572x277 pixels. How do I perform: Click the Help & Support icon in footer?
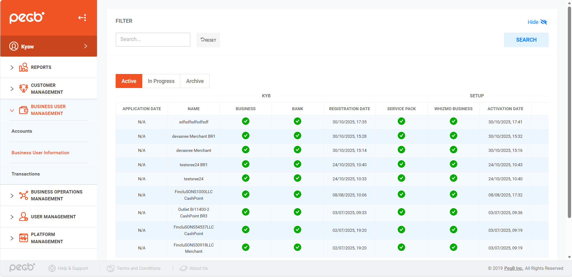[52, 268]
